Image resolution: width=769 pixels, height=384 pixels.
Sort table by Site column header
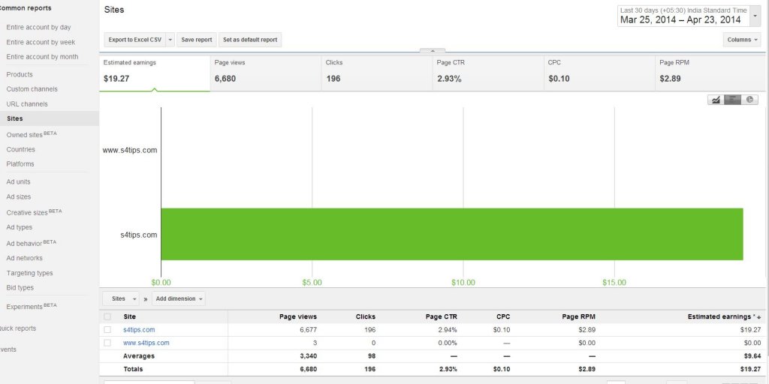129,317
